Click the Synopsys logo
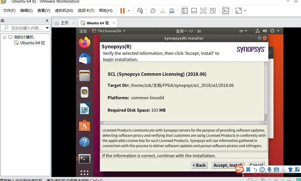Screen dimensions: 301x181 (251, 50)
